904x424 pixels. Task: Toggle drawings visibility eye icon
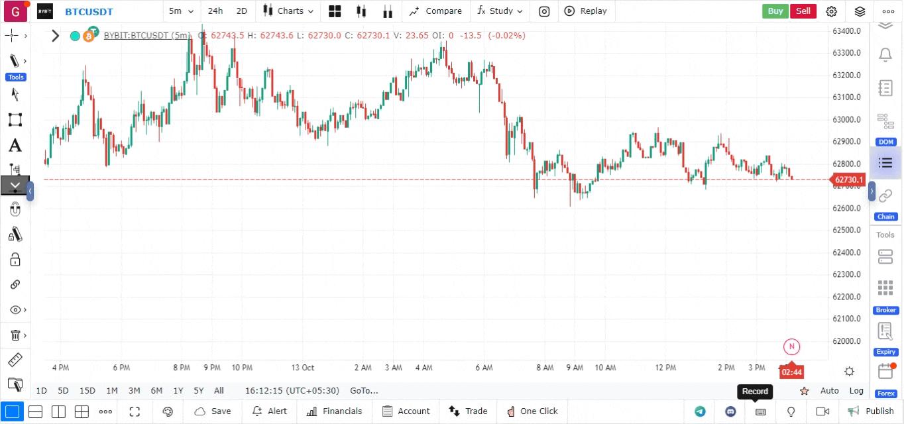point(15,310)
